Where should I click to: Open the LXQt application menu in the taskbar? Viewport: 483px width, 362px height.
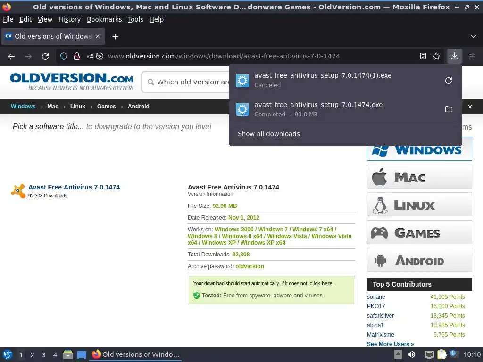pos(8,354)
